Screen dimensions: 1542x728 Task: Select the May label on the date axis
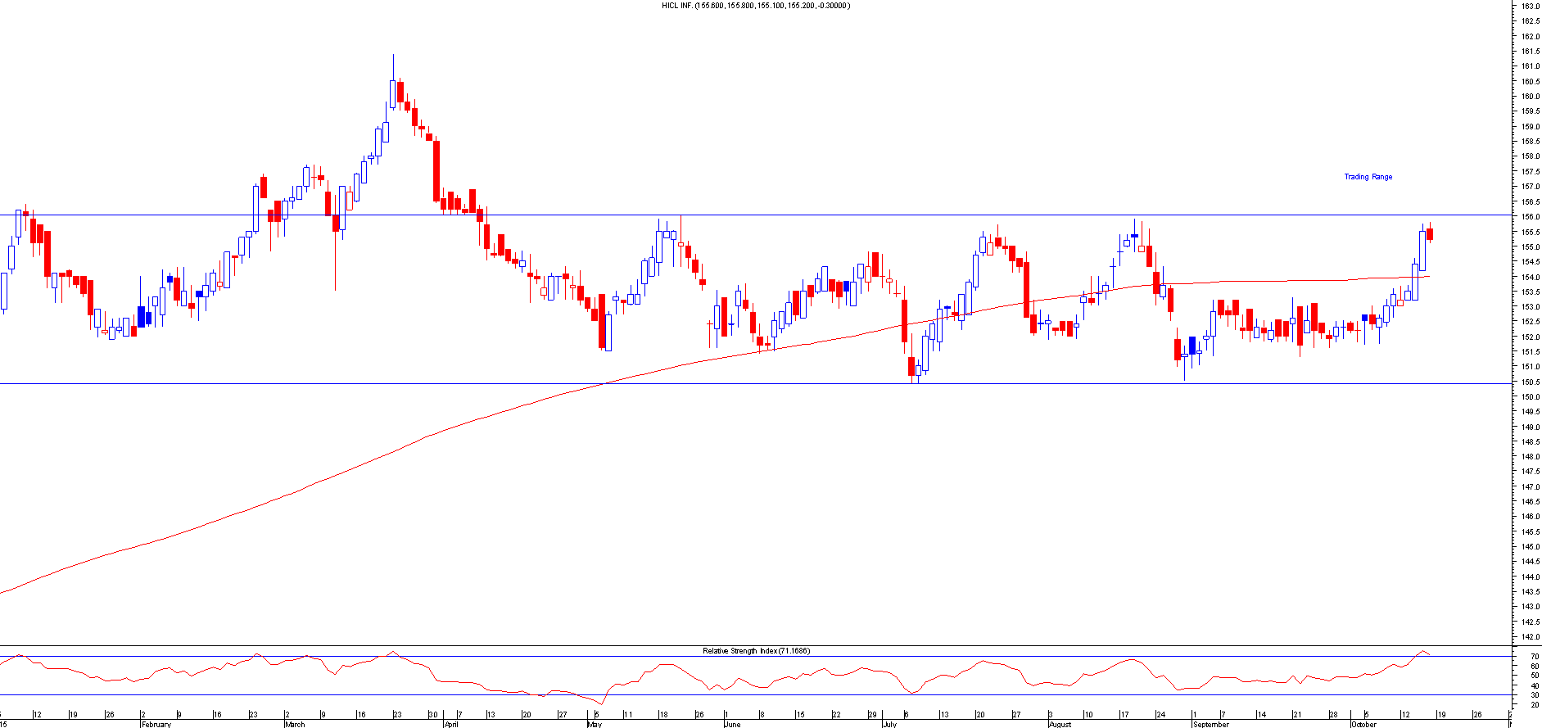coord(595,724)
